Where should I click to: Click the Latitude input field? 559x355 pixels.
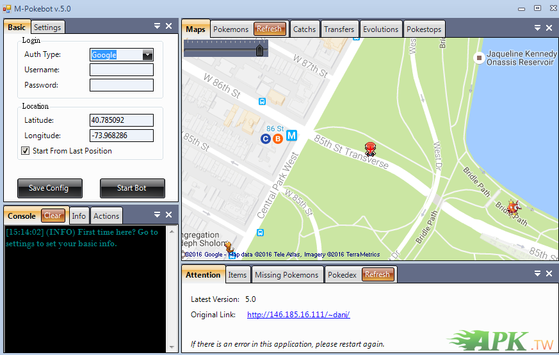pos(122,120)
